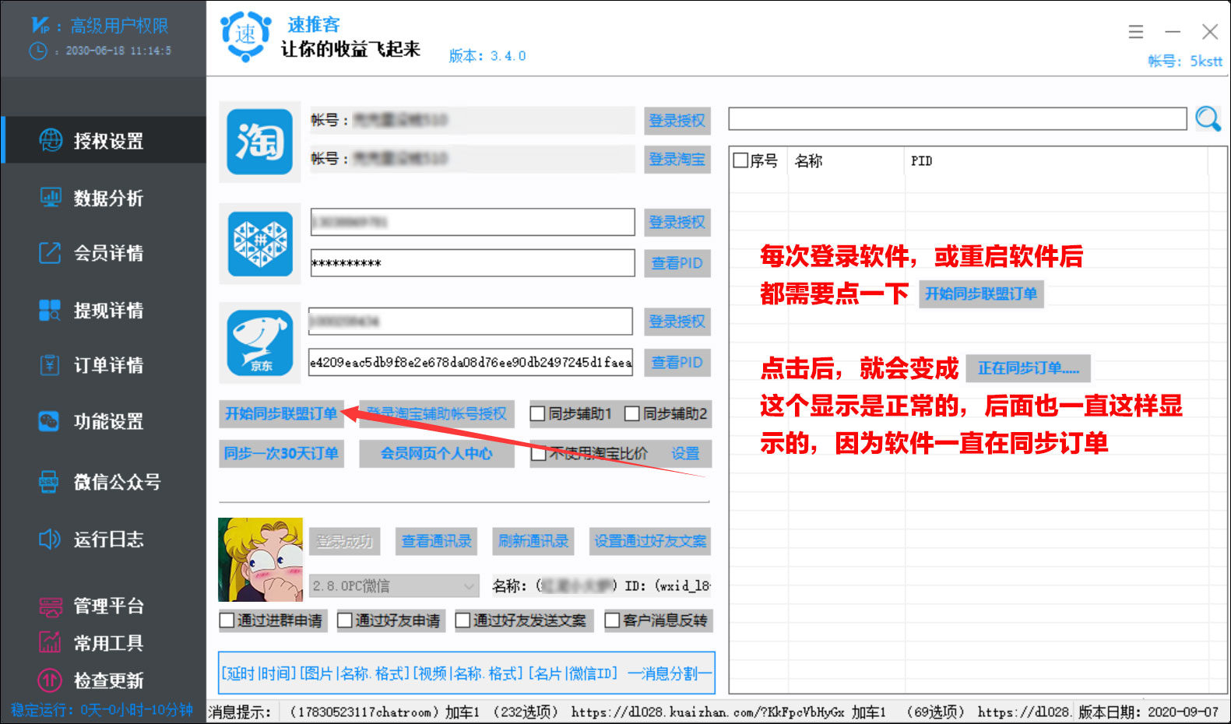Open 设置通过好友文案
Viewport: 1231px width, 724px height.
pyautogui.click(x=650, y=541)
